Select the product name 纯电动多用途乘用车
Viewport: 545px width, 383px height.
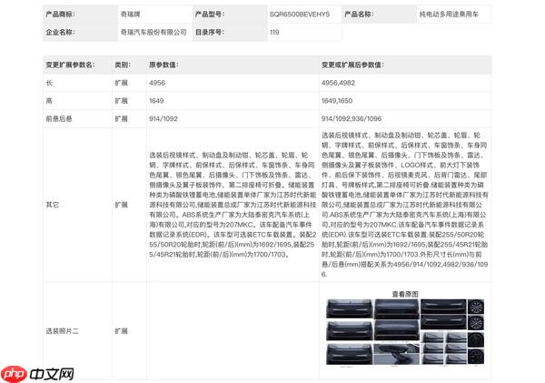[x=449, y=15]
